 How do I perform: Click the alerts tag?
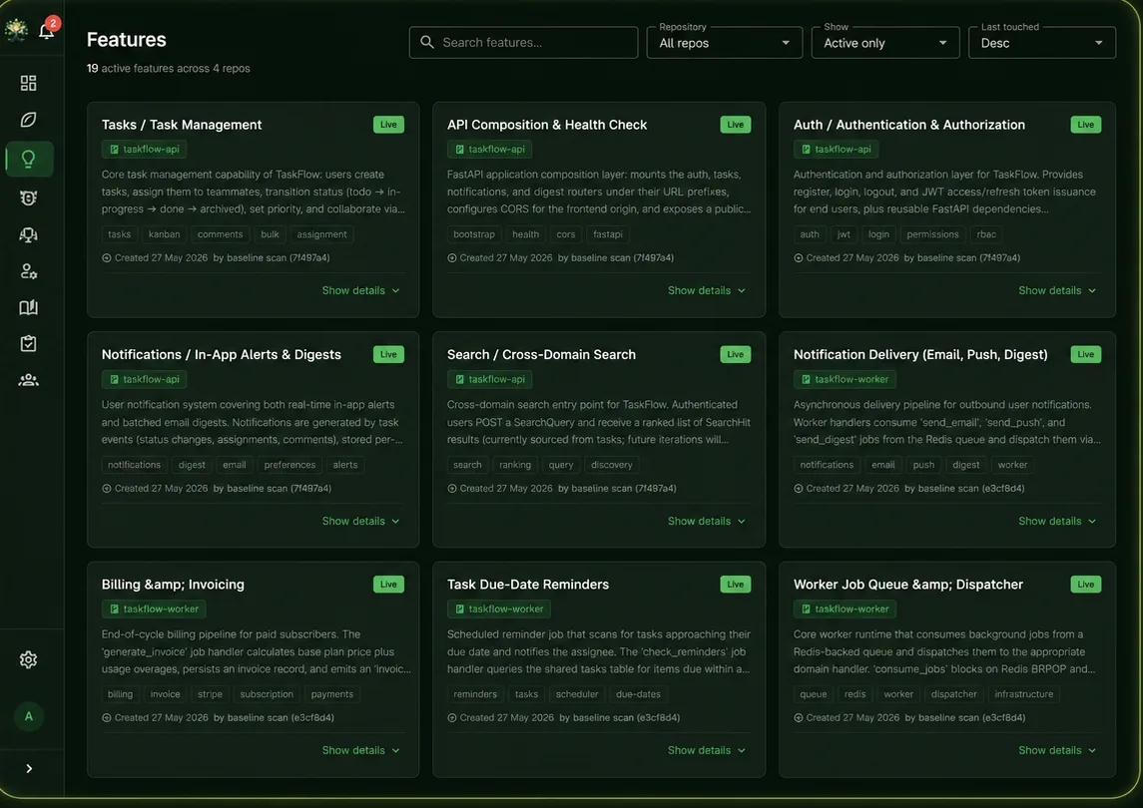(x=345, y=465)
